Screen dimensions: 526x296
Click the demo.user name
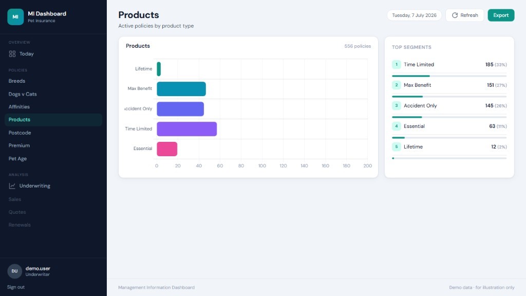tap(38, 268)
